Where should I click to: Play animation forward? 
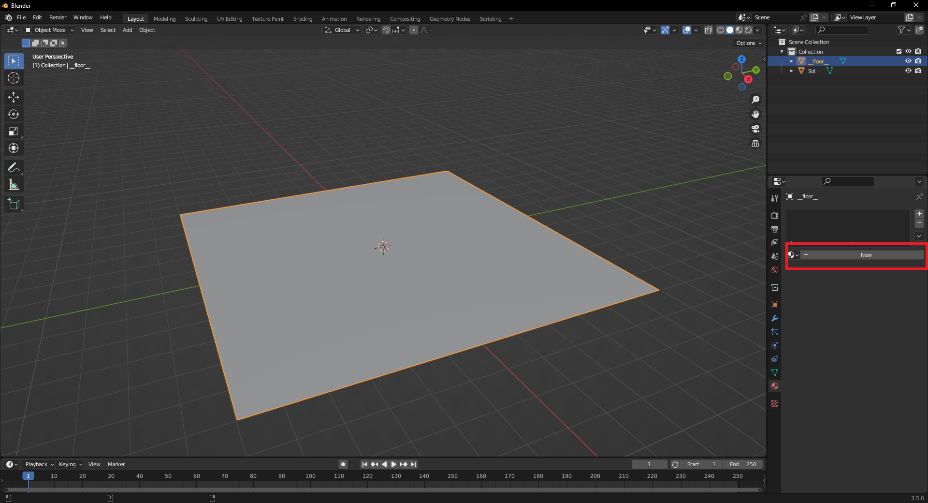click(x=394, y=464)
